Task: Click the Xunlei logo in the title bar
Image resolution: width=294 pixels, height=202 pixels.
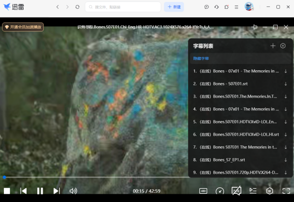Action: coord(14,7)
